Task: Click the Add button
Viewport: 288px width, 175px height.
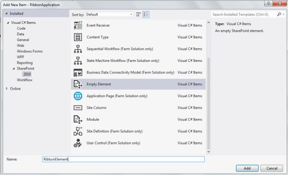Action: (x=247, y=168)
